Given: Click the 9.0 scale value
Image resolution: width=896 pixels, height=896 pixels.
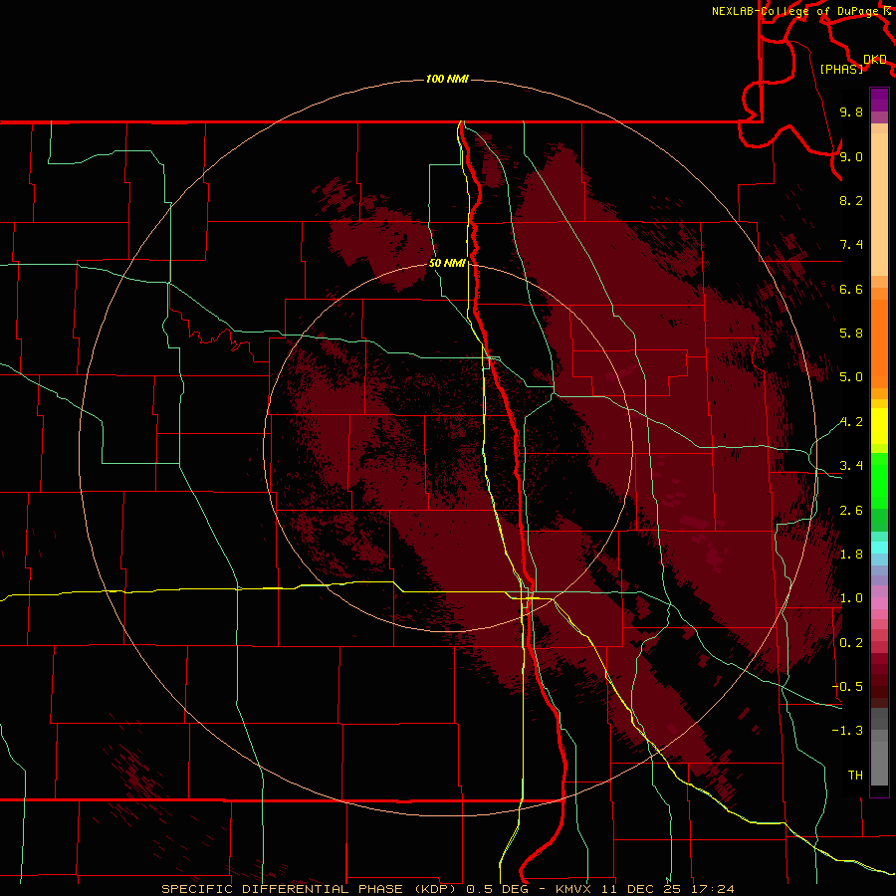Looking at the screenshot, I should click(x=851, y=156).
